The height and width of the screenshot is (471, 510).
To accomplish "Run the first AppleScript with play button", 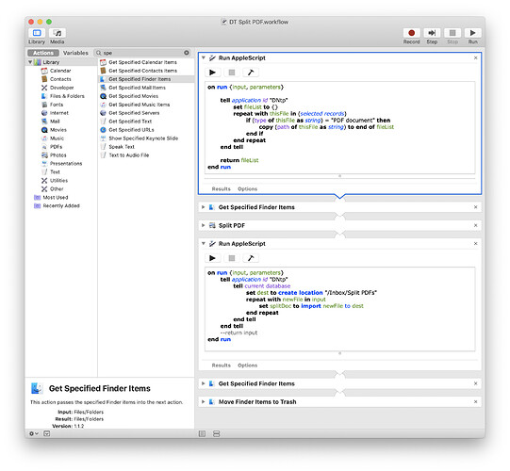I will click(x=213, y=73).
